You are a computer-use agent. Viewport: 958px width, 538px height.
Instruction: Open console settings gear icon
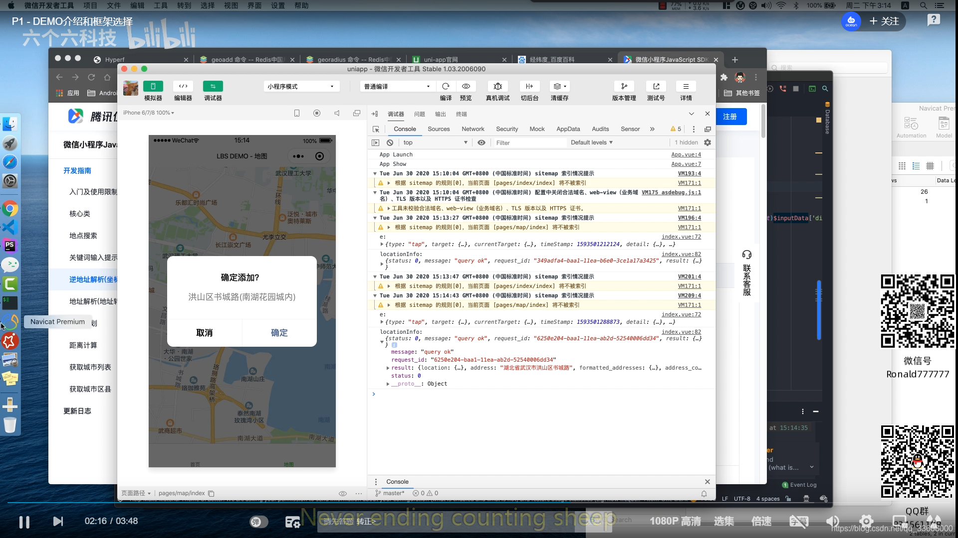707,142
